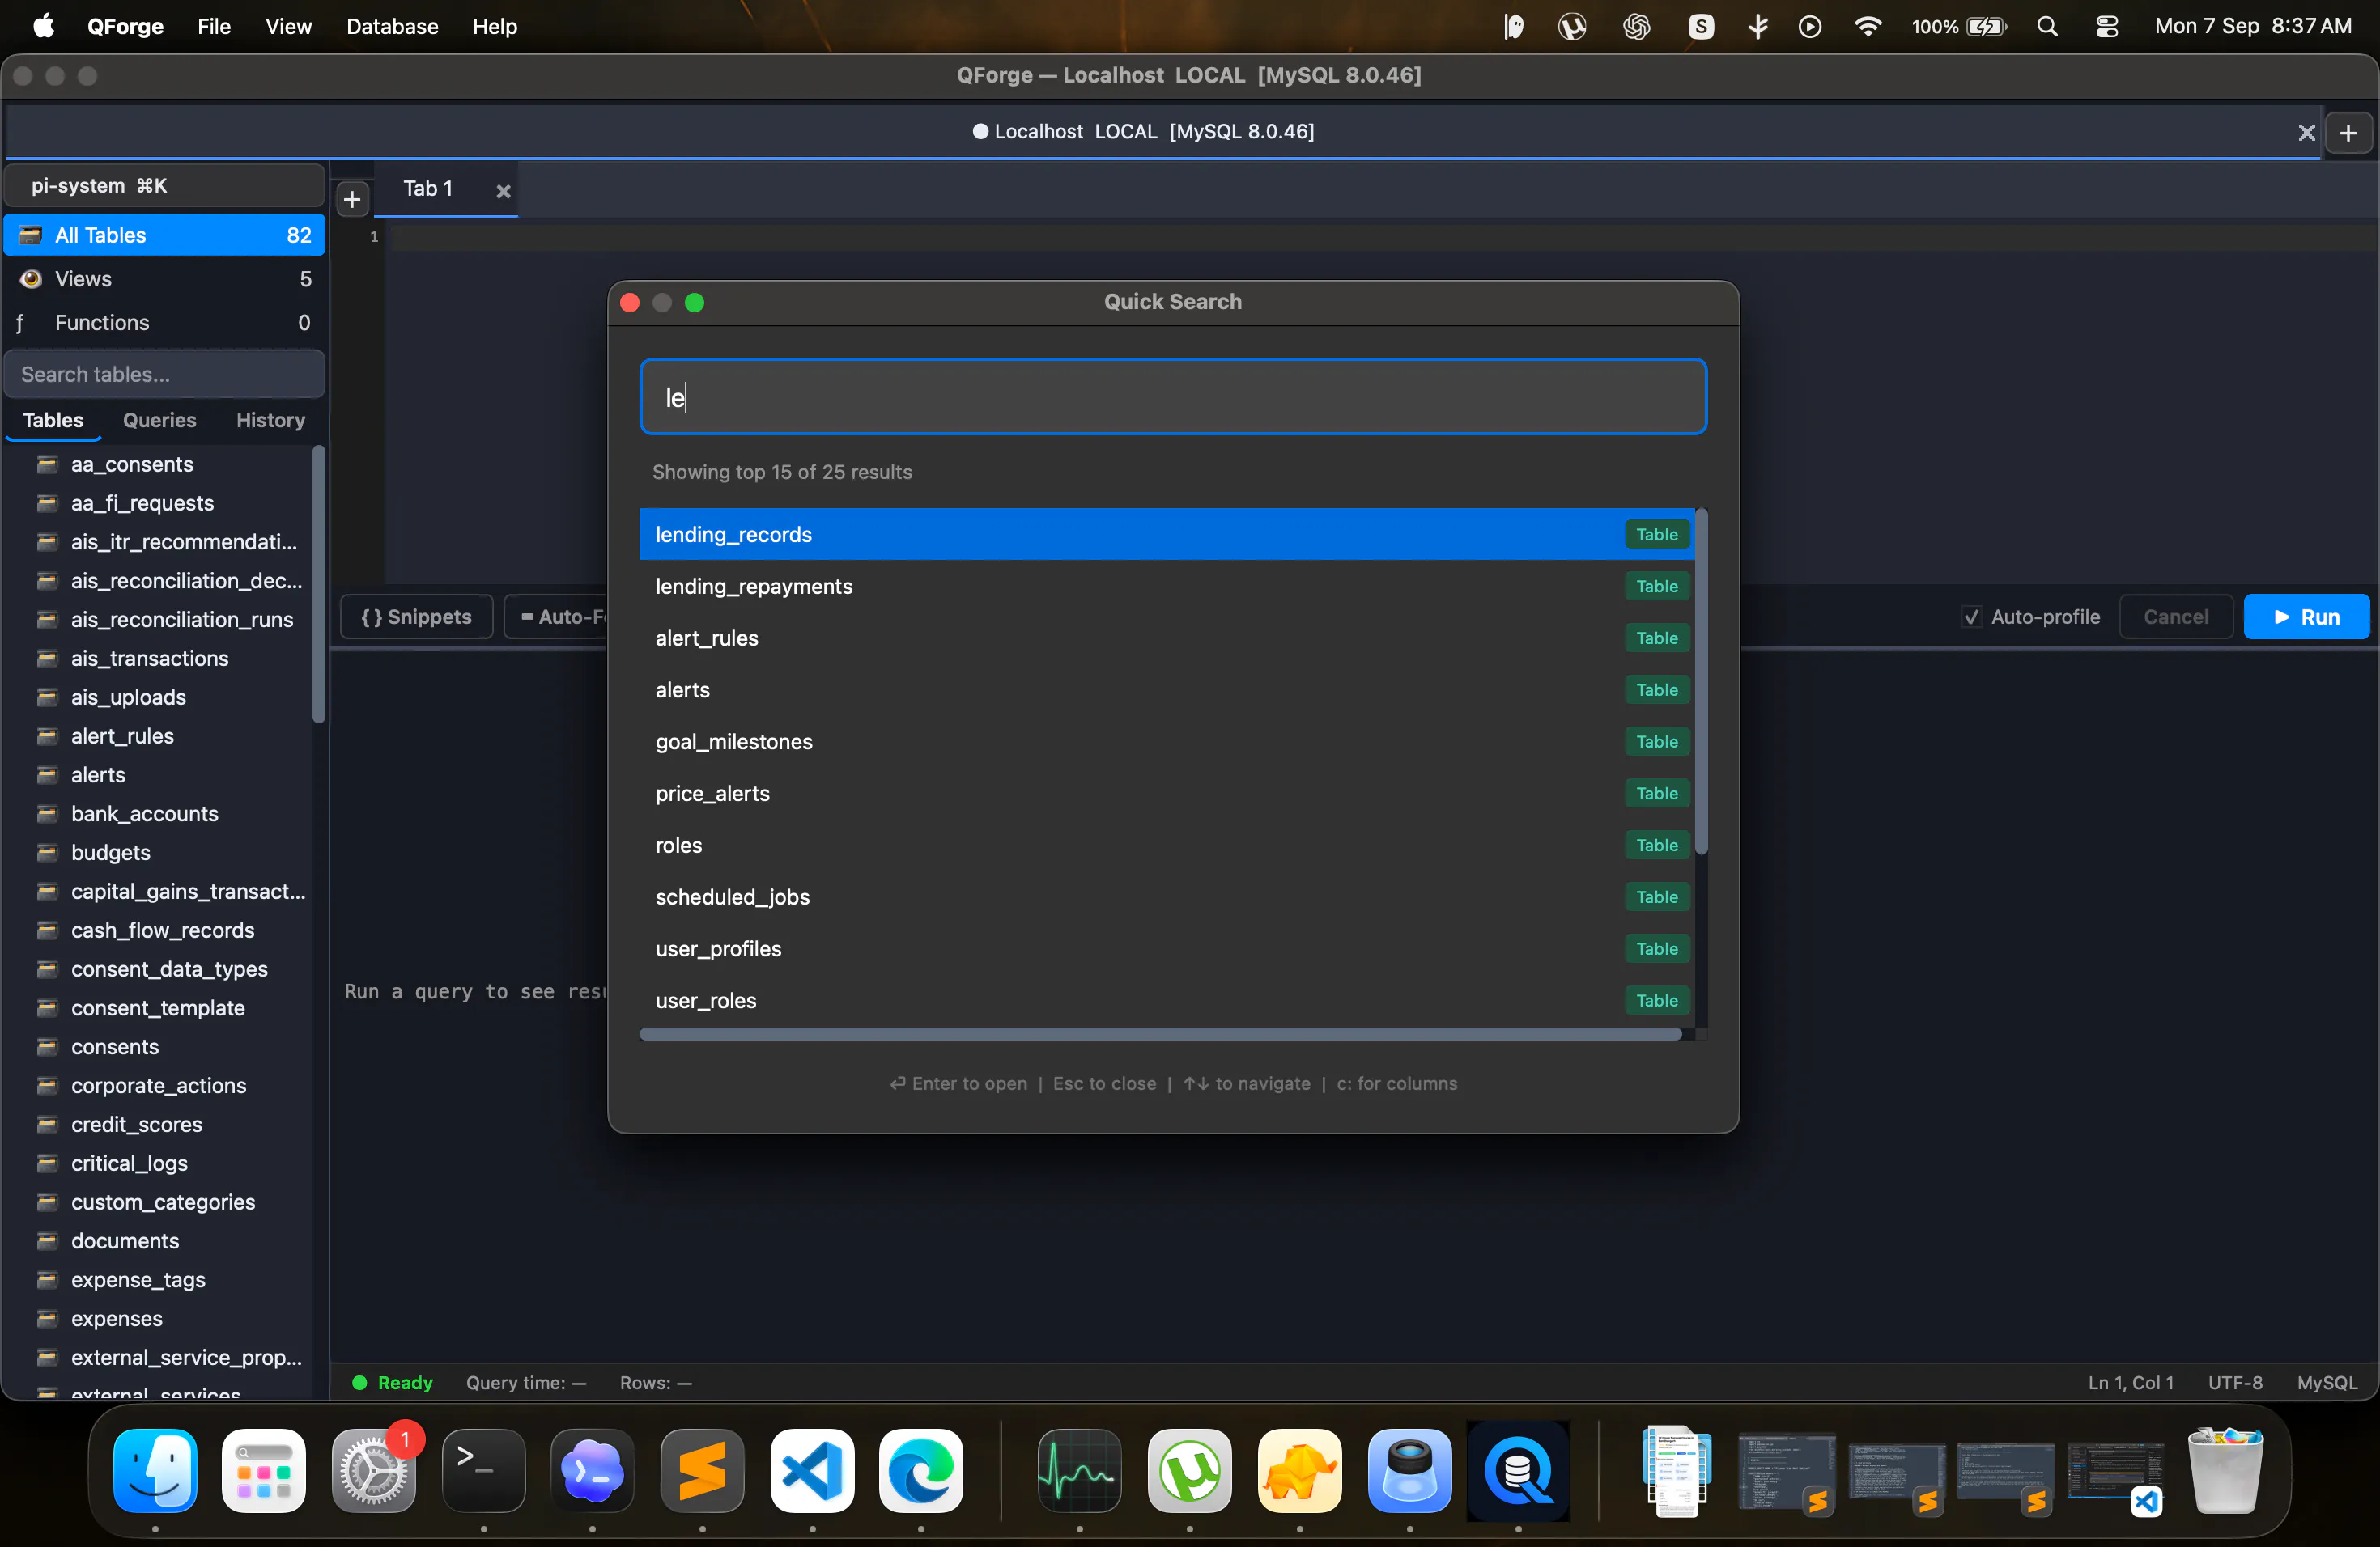Open Trash in the dock
Screen dimensions: 2380x1547
coord(2225,1471)
